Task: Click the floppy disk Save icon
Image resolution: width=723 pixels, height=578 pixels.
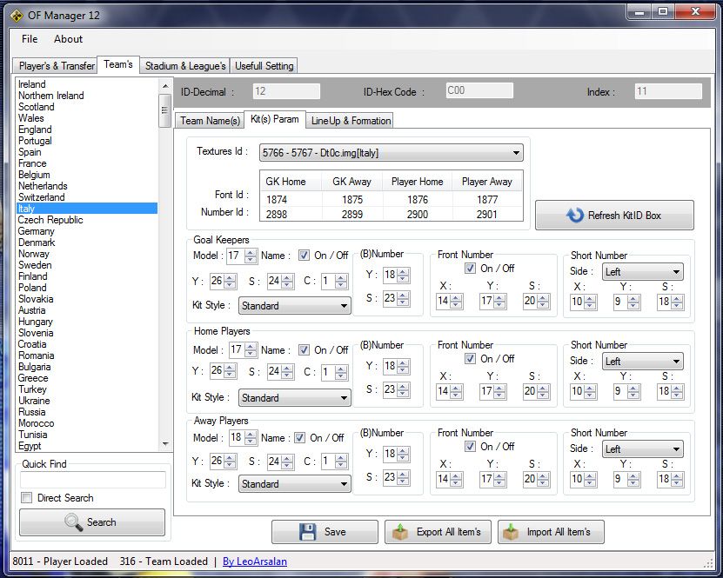Action: (x=308, y=532)
